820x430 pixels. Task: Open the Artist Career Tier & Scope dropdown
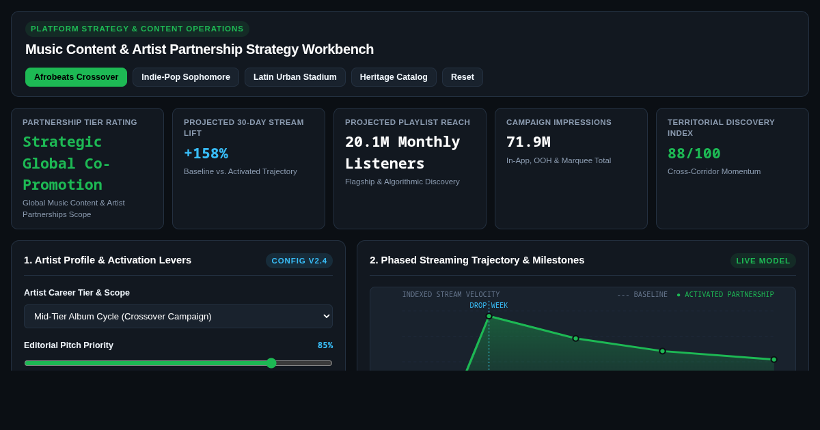(178, 316)
